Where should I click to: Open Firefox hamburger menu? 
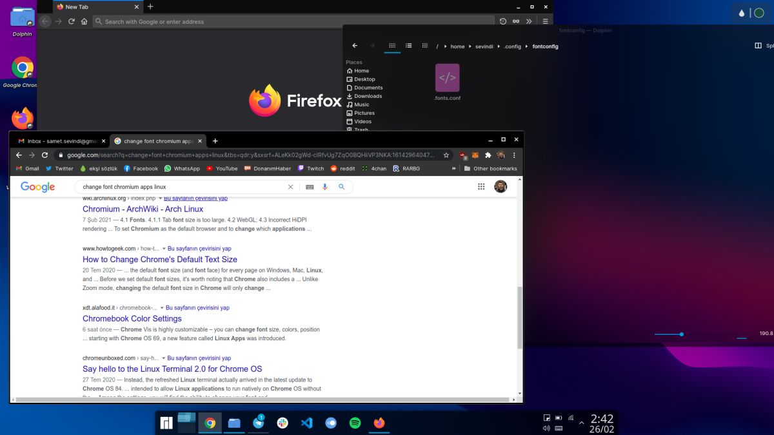(545, 21)
